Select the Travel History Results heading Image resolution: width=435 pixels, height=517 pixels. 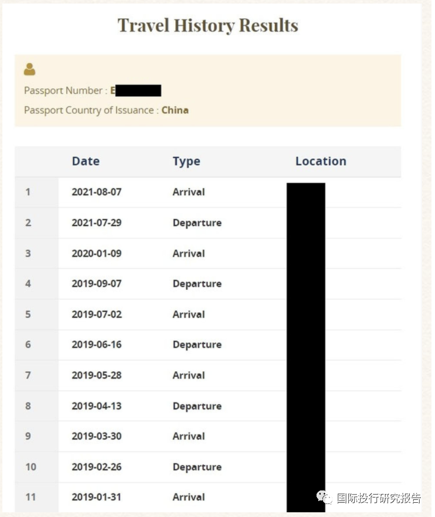click(208, 25)
